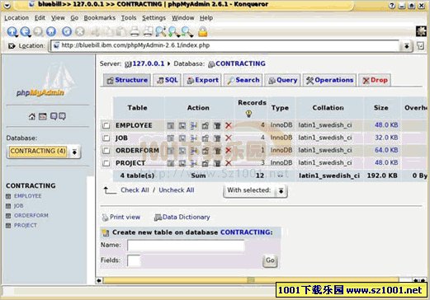Click the ORDERFORM size value 64.0 KB

coord(386,150)
